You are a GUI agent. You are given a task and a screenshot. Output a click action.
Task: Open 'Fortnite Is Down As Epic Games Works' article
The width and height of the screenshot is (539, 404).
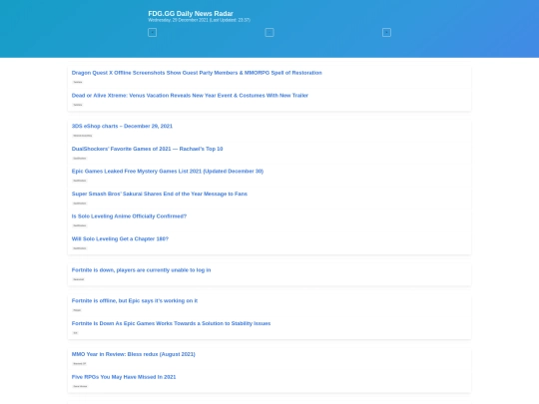171,323
